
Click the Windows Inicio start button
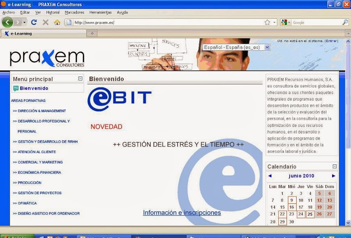18,236
